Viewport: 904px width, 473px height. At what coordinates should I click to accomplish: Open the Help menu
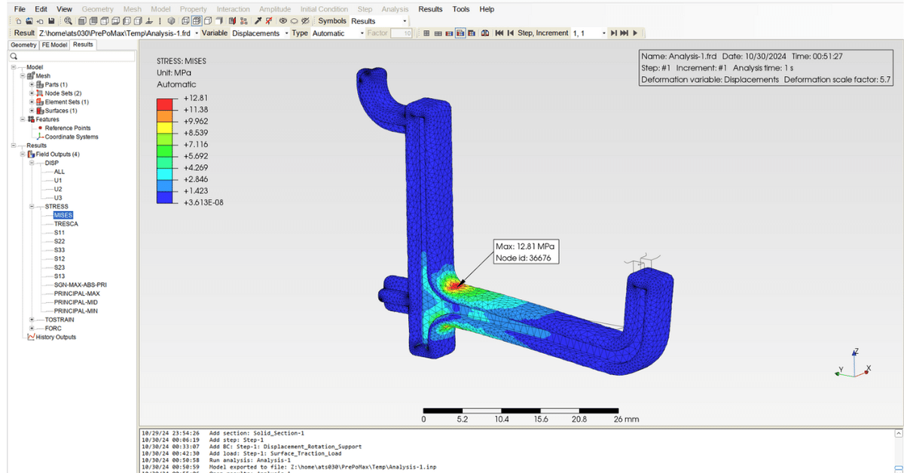tap(487, 9)
